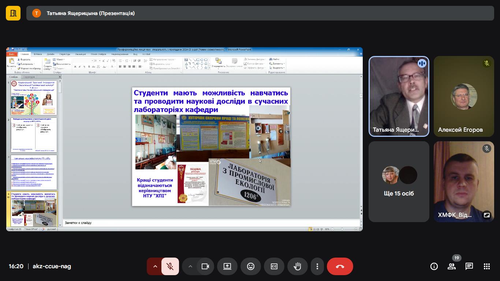This screenshot has height=281, width=500.
Task: Toggle the camera on or off
Action: point(205,266)
